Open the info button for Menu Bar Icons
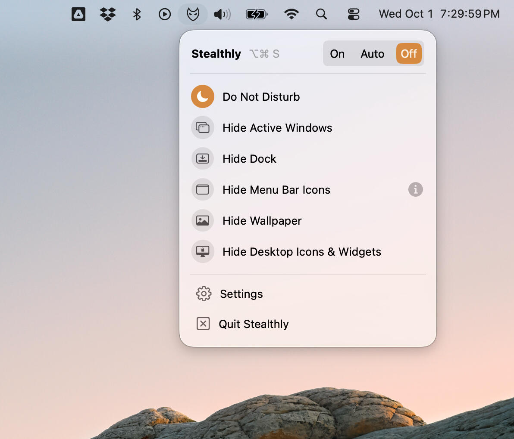The image size is (514, 439). tap(415, 189)
